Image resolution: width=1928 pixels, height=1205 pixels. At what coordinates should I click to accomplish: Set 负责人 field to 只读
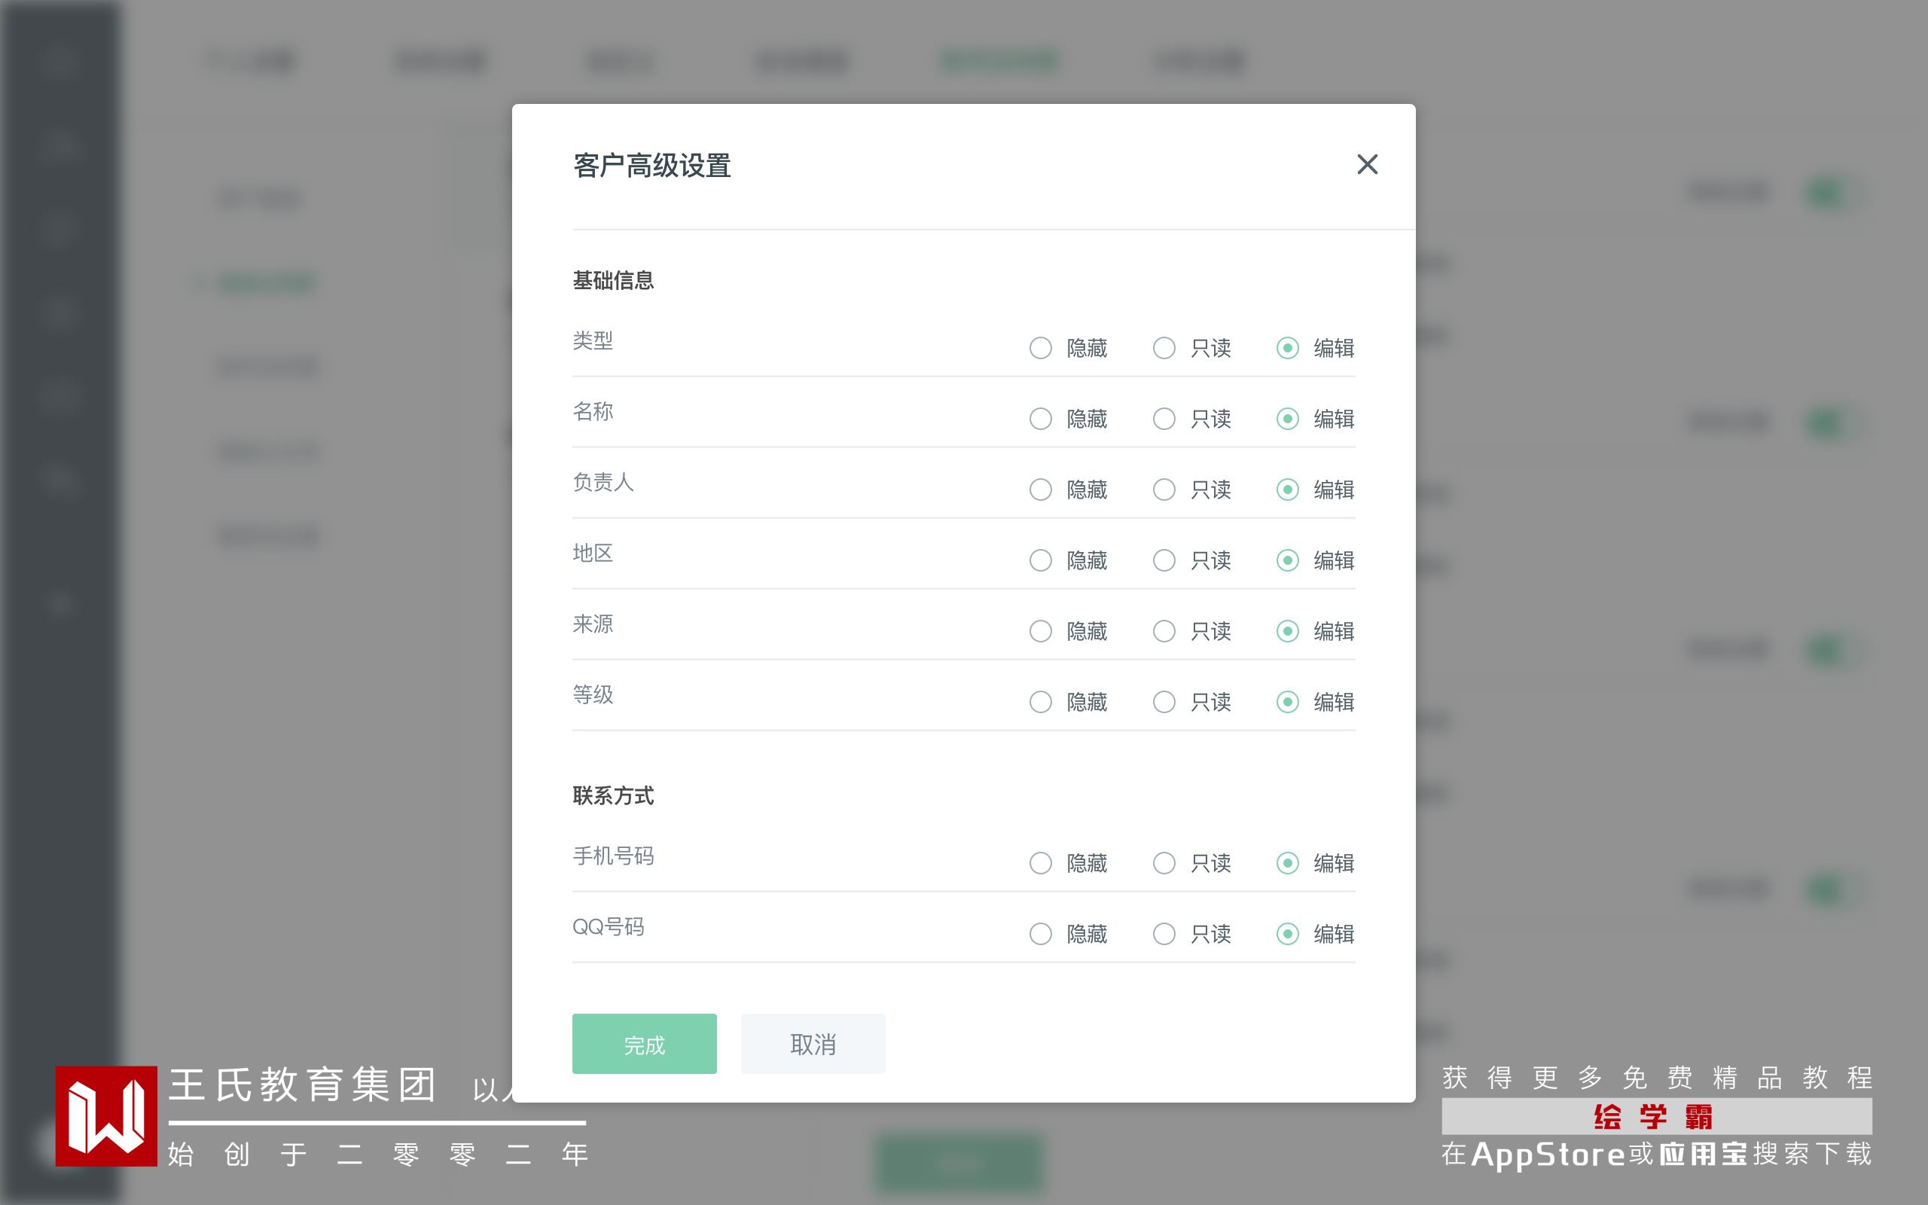tap(1164, 490)
